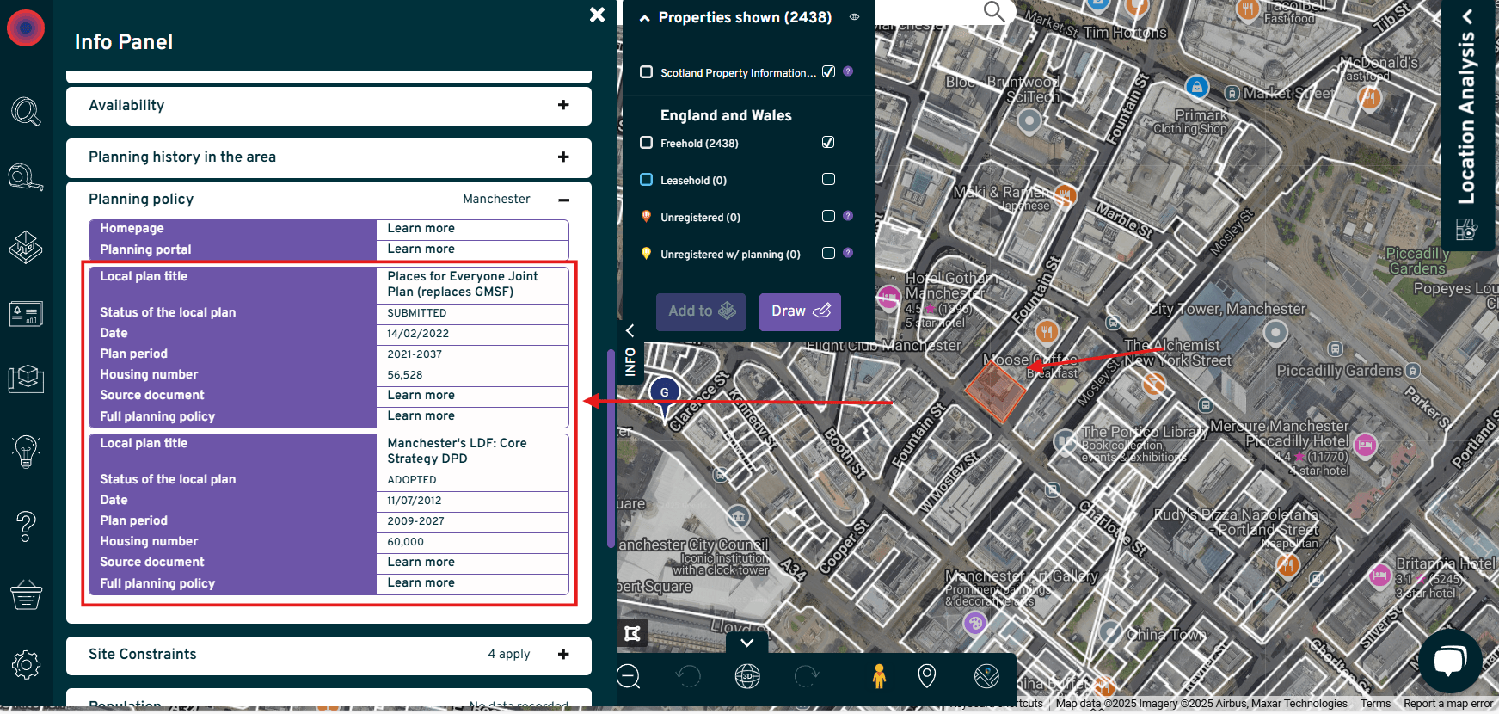Click the building icon under Location Analysis
This screenshot has width=1499, height=714.
click(x=1466, y=230)
